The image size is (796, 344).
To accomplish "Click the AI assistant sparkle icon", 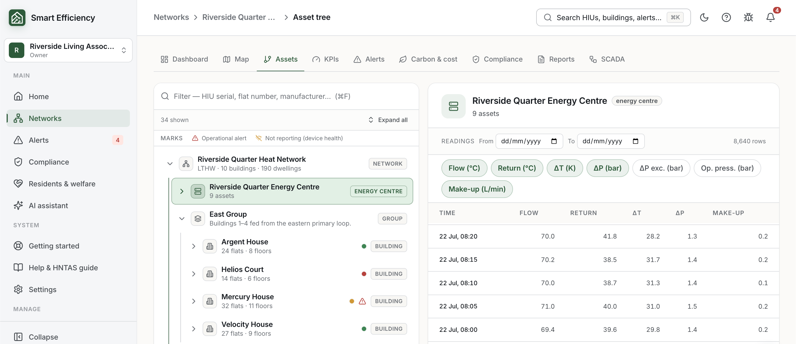I will pyautogui.click(x=18, y=205).
